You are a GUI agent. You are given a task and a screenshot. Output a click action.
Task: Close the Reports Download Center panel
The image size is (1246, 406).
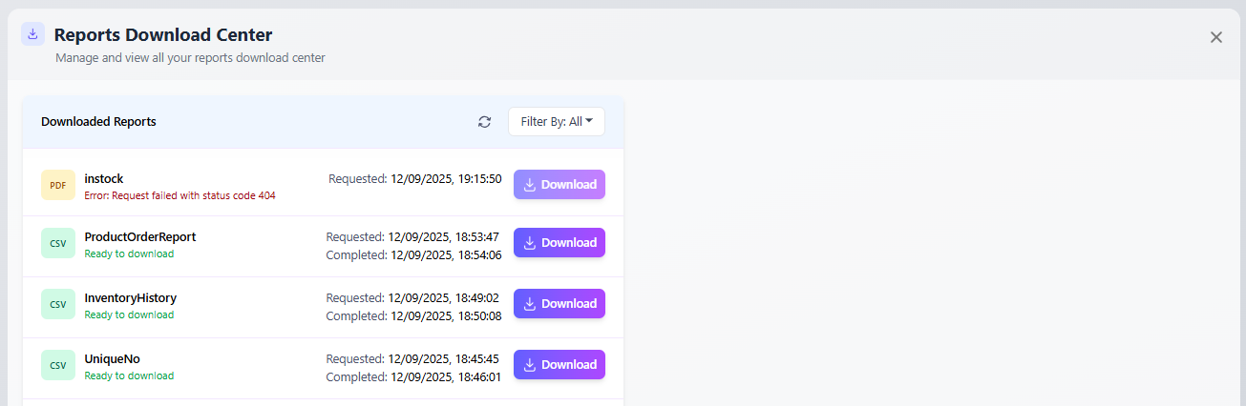point(1215,37)
